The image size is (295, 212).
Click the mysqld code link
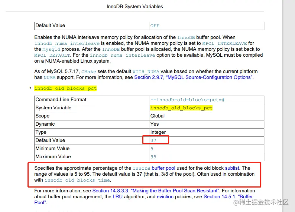click(51, 49)
